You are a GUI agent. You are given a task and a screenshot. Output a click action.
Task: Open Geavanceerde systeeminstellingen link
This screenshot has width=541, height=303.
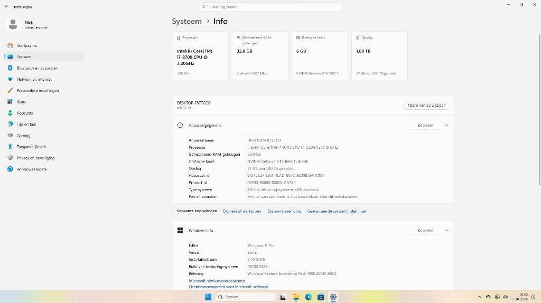(x=337, y=211)
